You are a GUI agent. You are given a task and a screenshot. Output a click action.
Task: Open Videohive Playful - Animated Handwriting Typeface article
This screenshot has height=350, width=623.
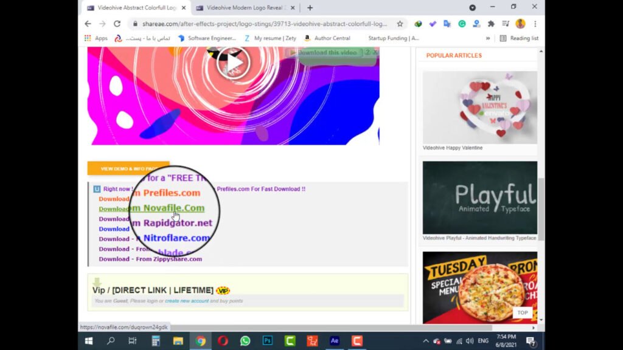479,238
